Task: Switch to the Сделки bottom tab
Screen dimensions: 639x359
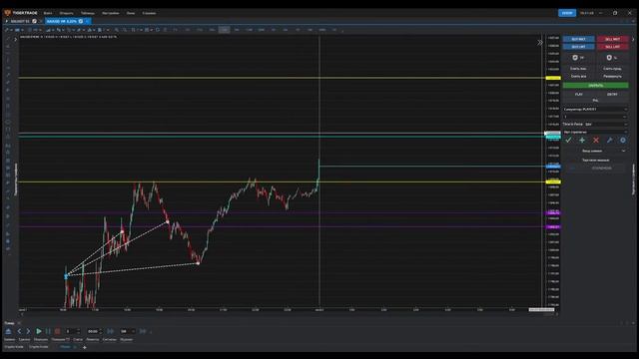Action: 24,339
